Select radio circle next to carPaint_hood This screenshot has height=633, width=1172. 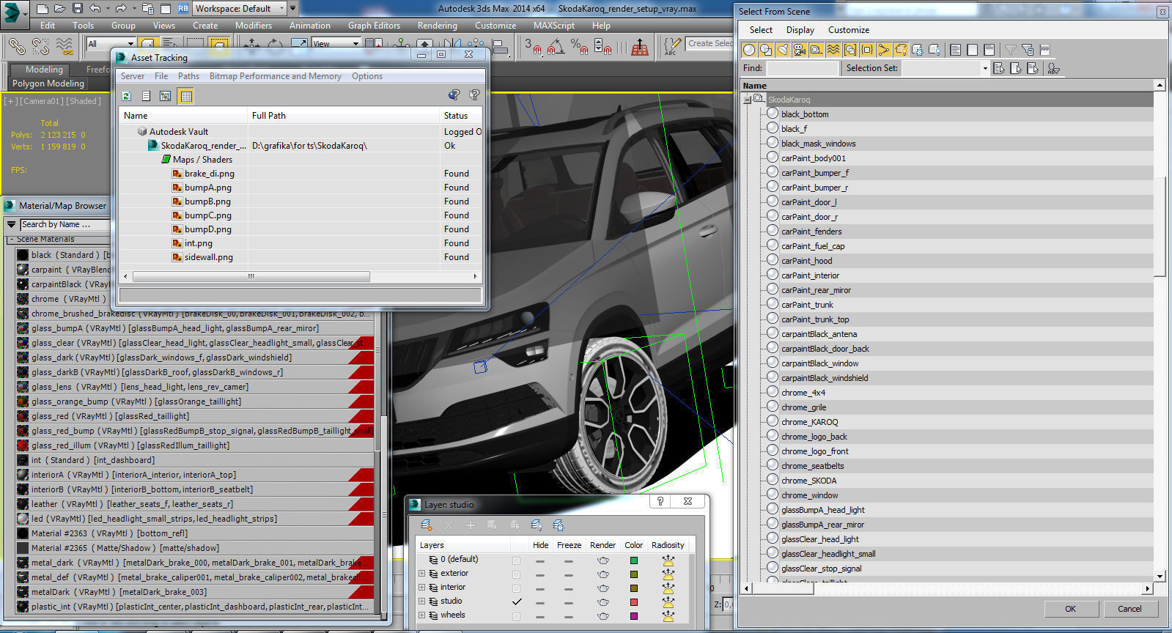click(x=773, y=260)
